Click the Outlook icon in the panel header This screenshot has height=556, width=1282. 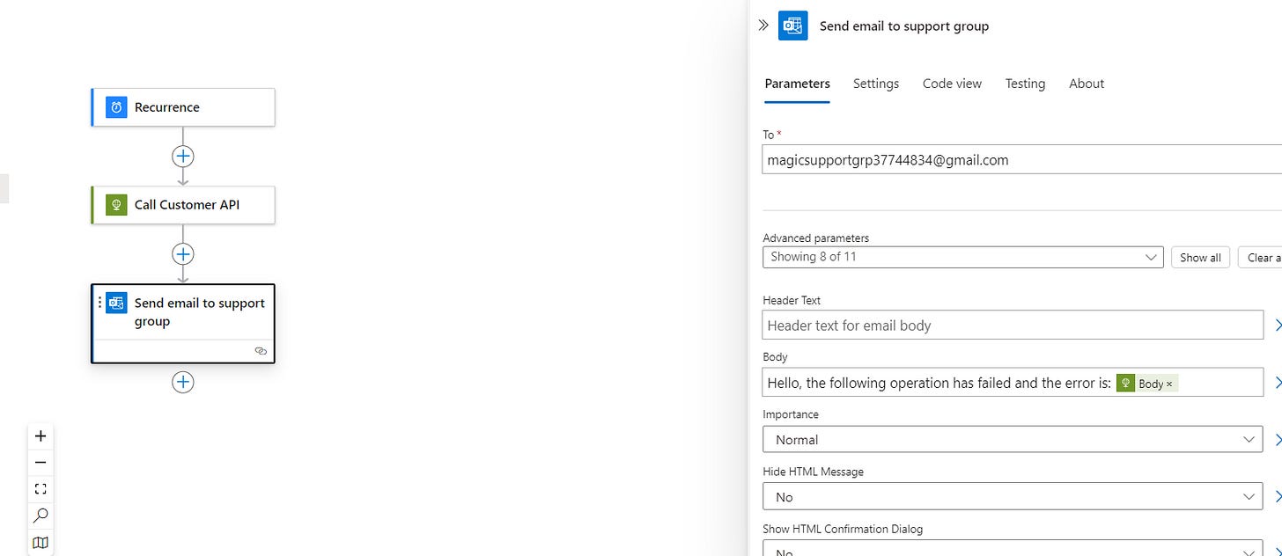coord(792,26)
